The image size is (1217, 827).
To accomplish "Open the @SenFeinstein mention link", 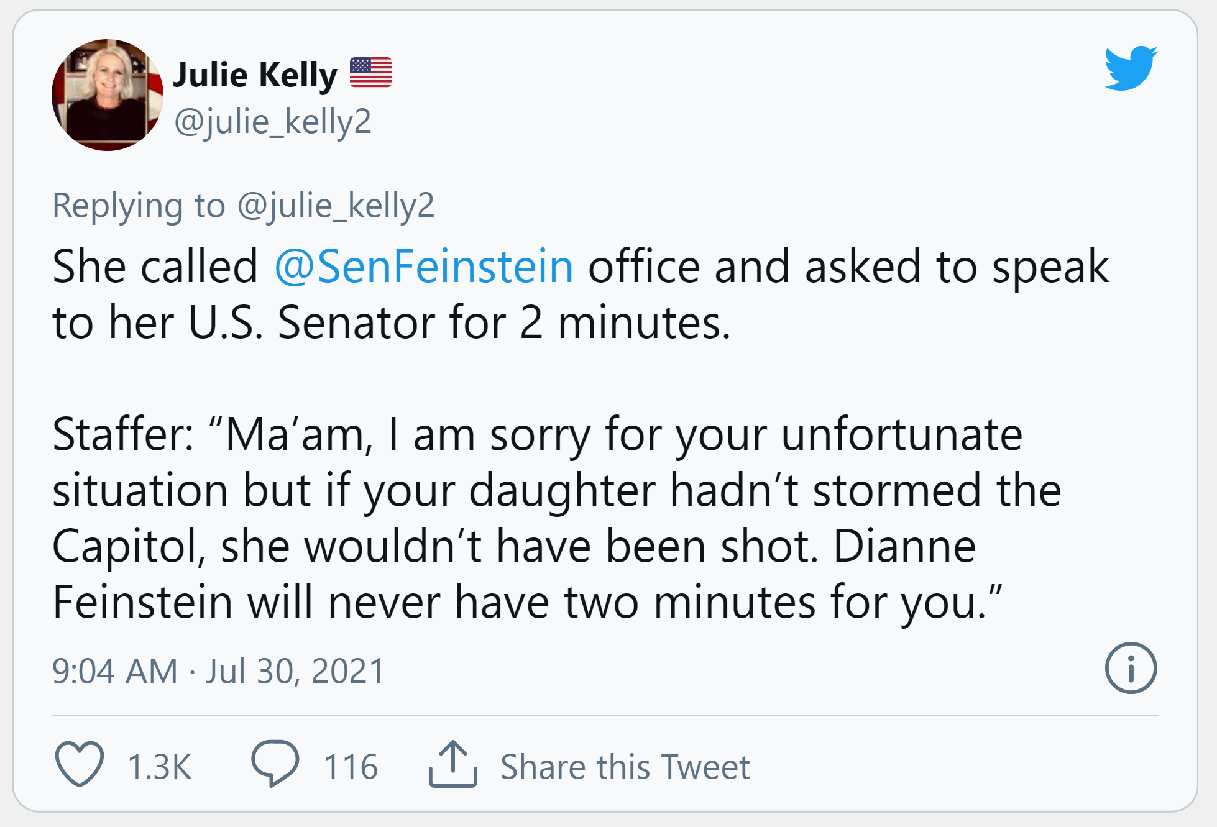I will (423, 267).
